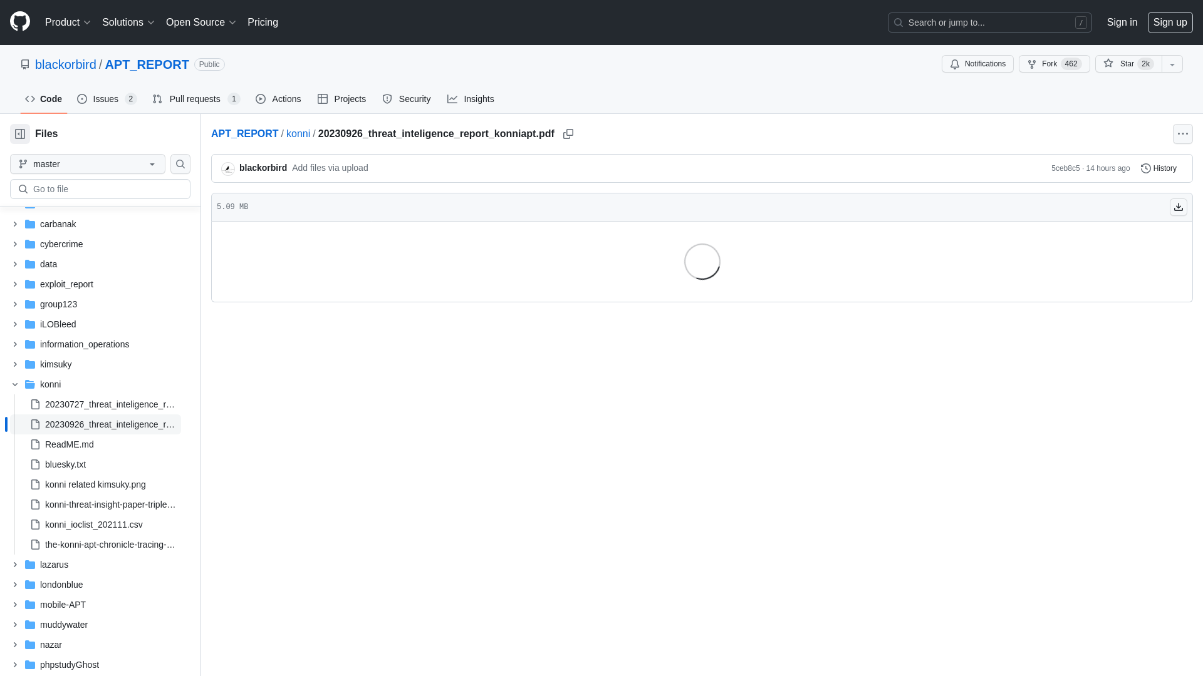Go to konni folder in breadcrumb
The height and width of the screenshot is (676, 1203).
[298, 134]
